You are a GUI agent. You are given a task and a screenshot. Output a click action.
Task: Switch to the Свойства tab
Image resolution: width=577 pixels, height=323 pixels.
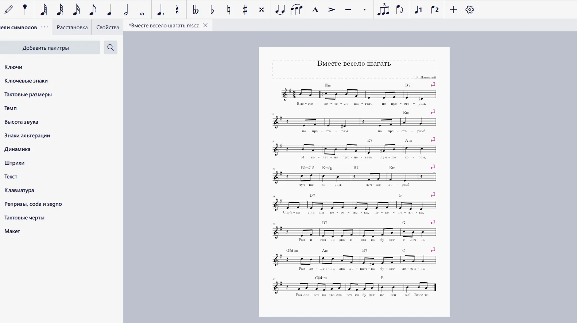[x=108, y=27]
